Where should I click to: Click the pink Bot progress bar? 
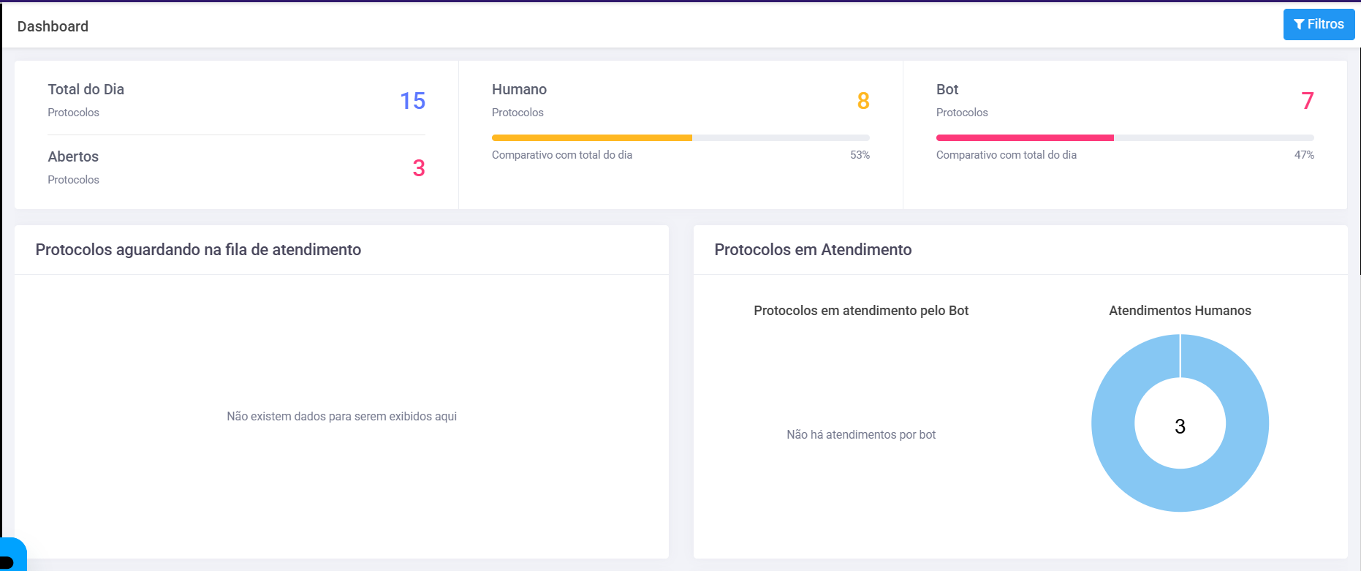point(1025,137)
